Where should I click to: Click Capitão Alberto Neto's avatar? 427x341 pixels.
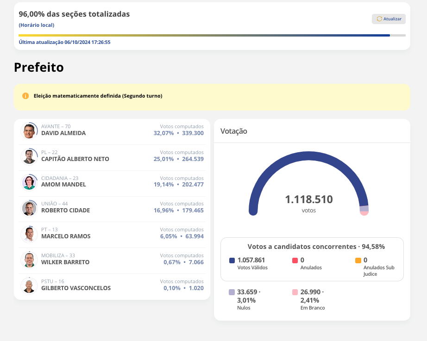click(x=29, y=156)
